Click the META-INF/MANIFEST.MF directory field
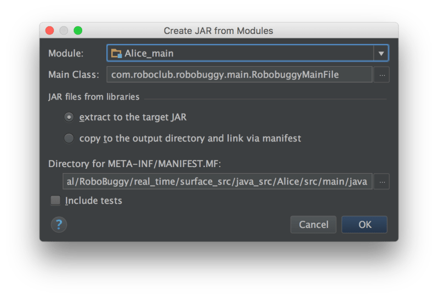Image resolution: width=438 pixels, height=298 pixels. click(x=217, y=181)
